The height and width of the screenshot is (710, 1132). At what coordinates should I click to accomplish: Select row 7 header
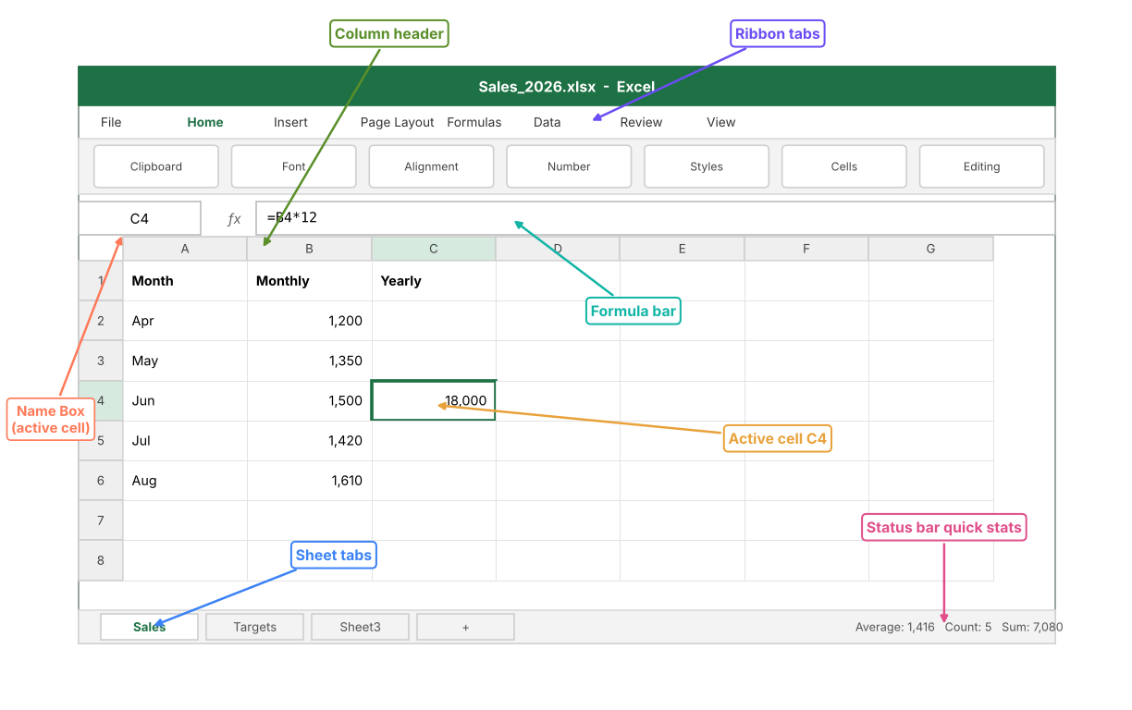click(101, 520)
